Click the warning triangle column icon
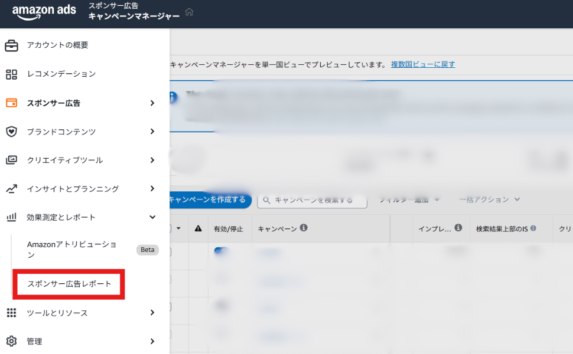 pos(198,228)
